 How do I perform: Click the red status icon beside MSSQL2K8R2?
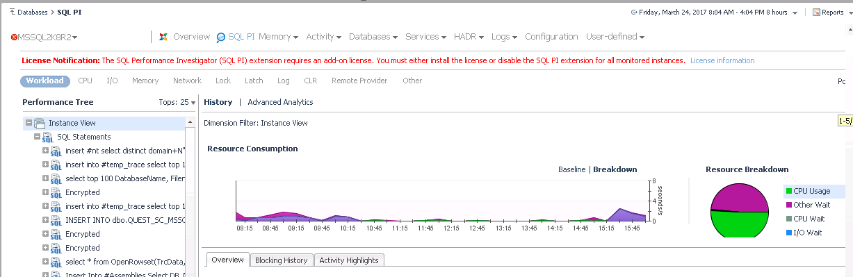click(x=15, y=37)
